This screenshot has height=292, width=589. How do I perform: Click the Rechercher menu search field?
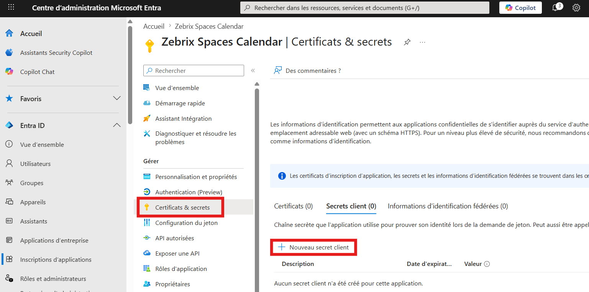click(194, 71)
